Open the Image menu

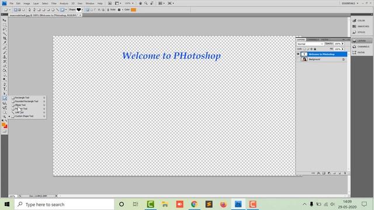click(27, 3)
